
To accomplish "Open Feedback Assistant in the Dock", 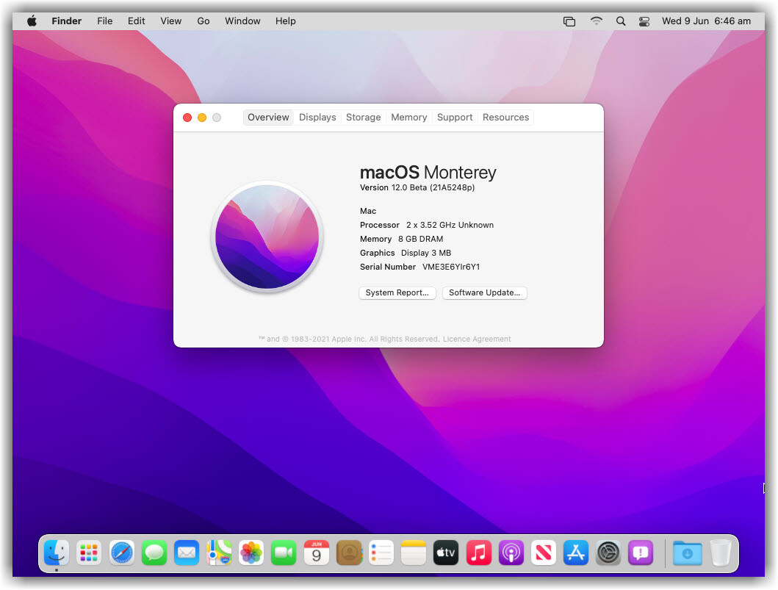I will [x=641, y=553].
